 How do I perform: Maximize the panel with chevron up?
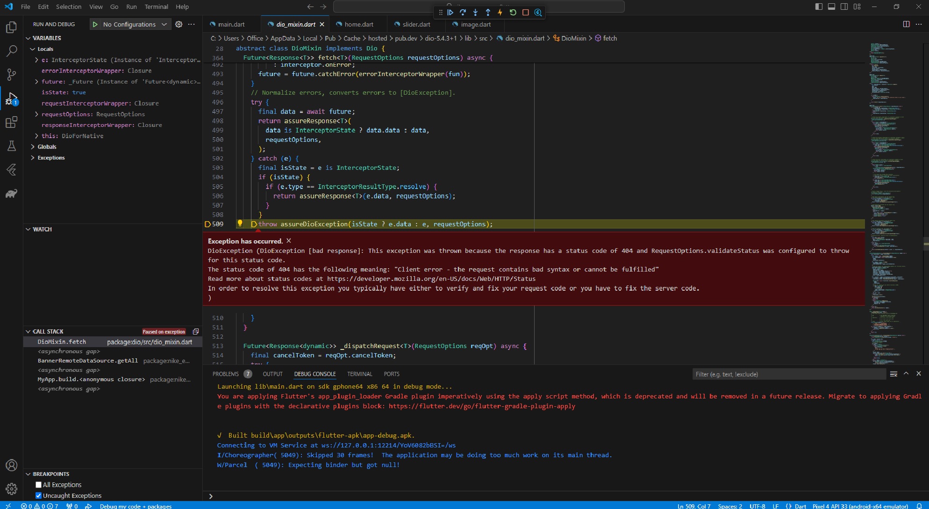[906, 374]
